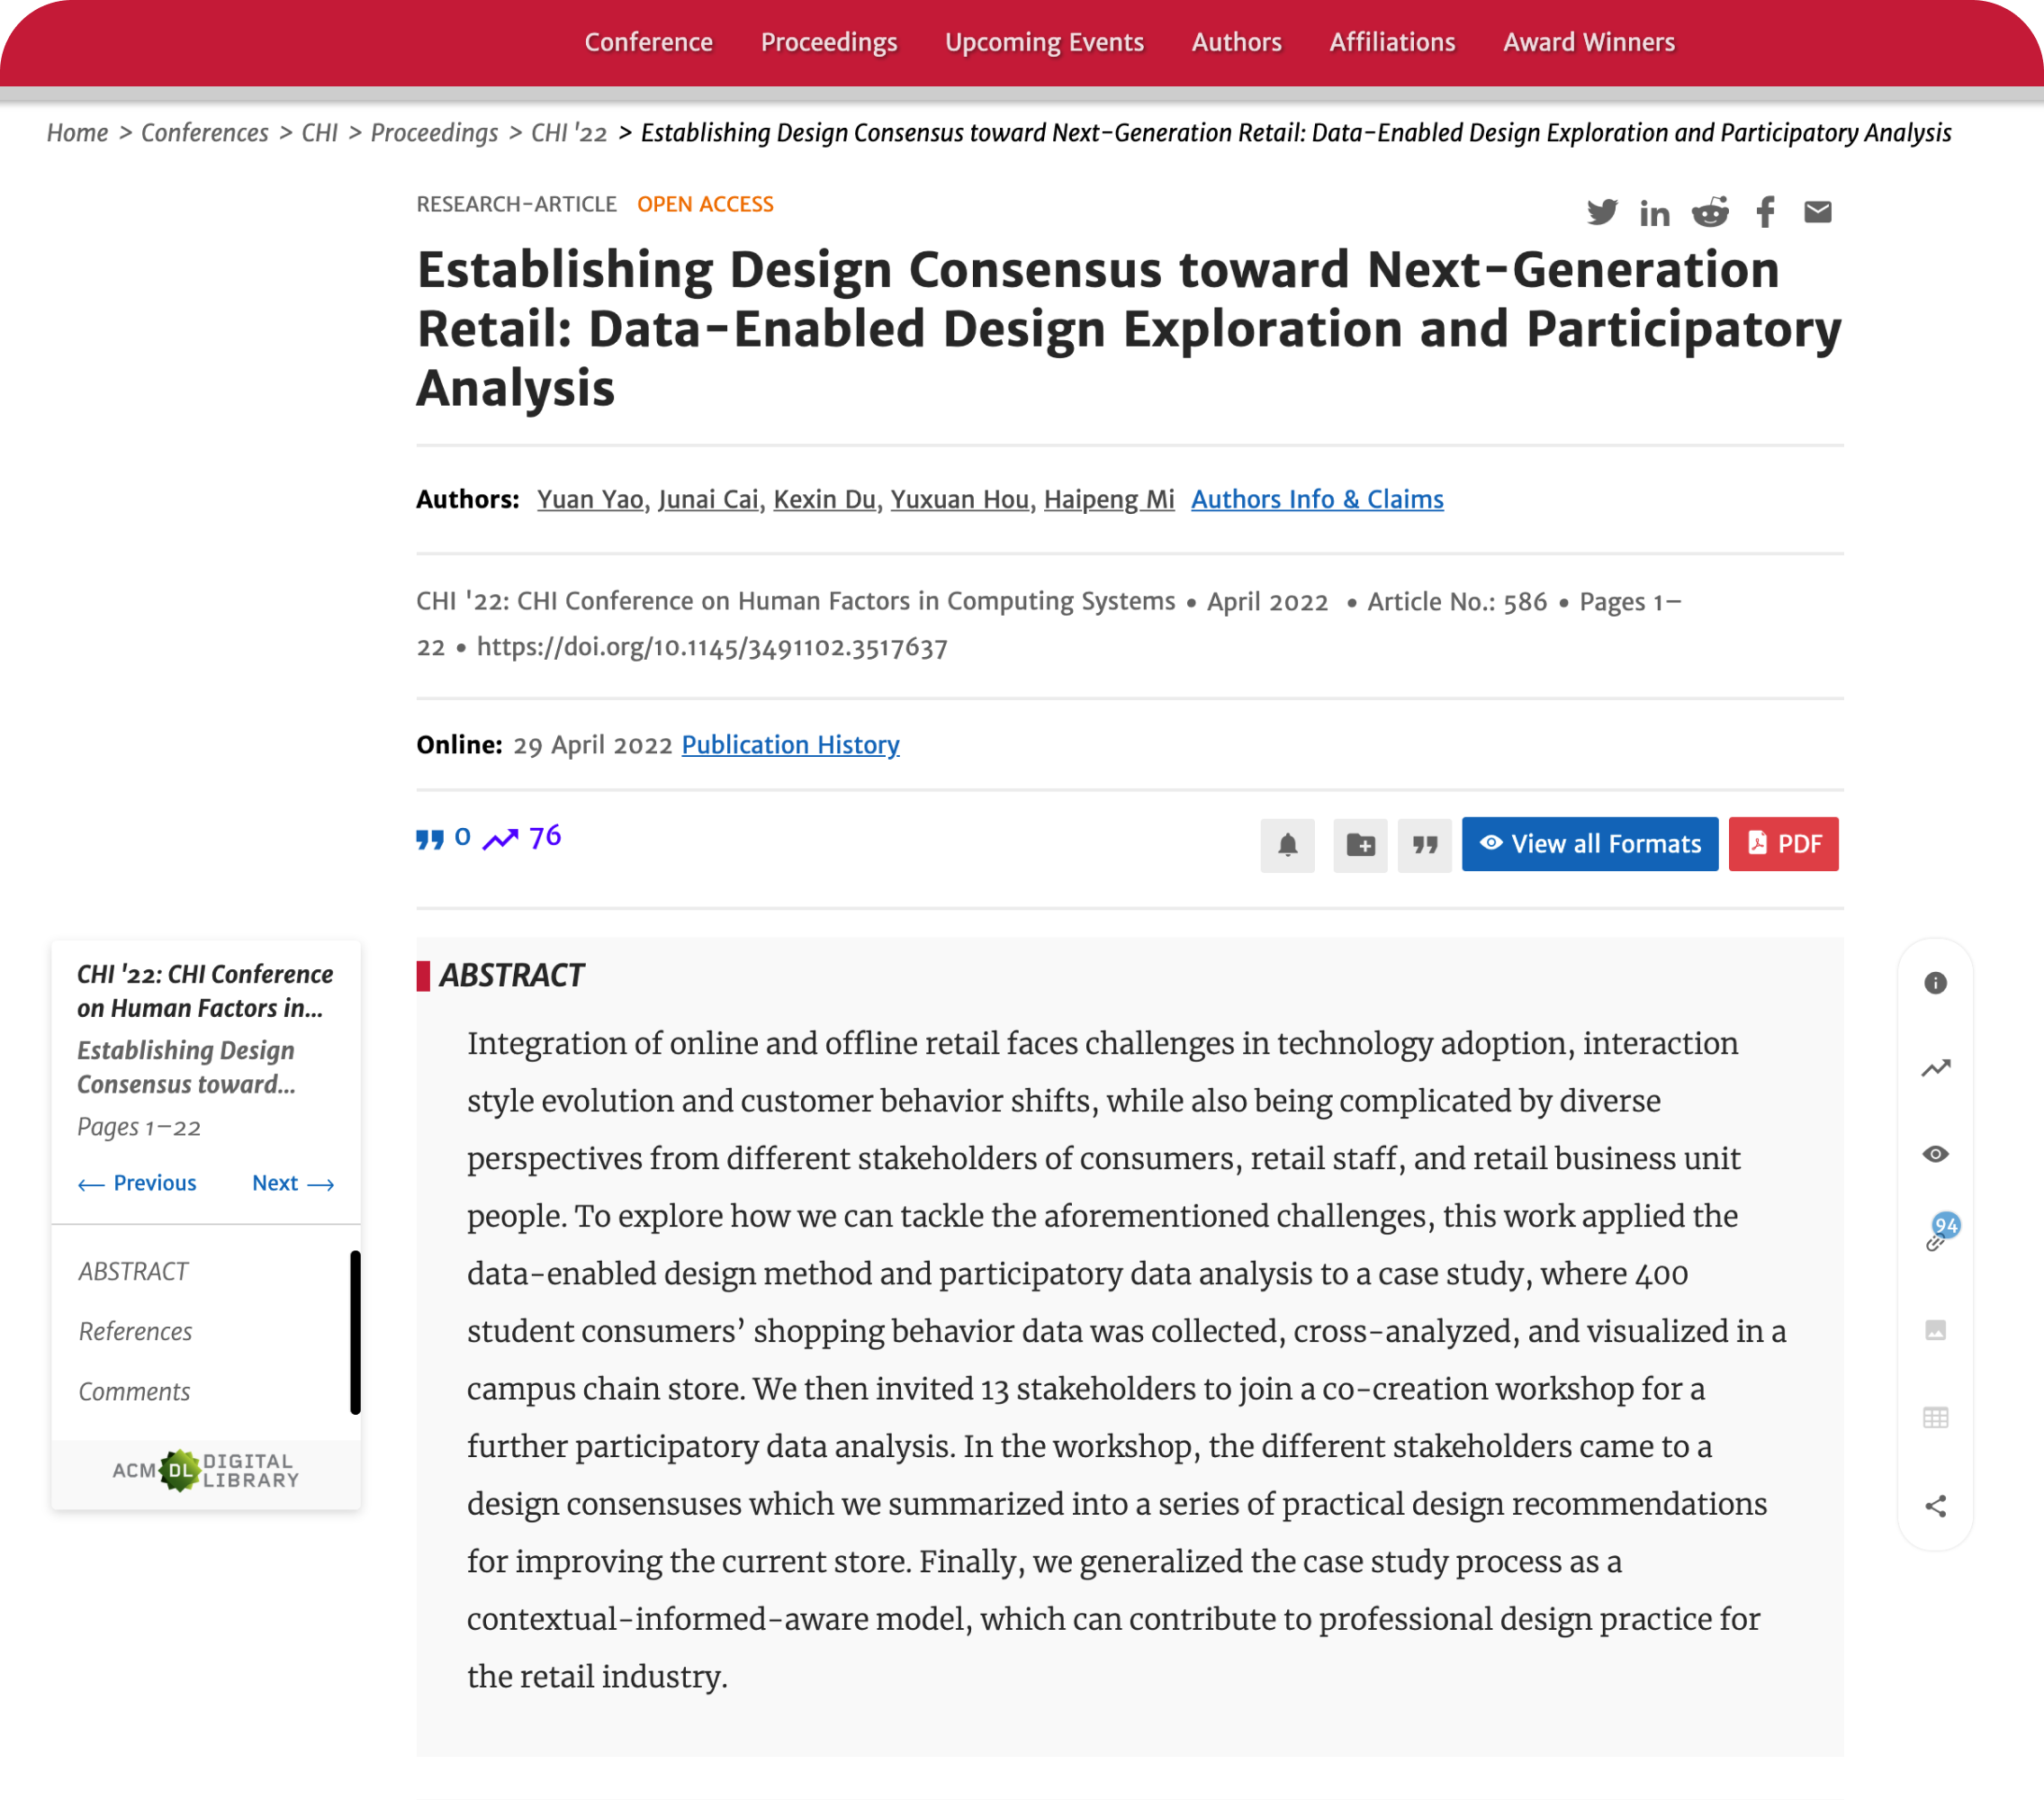The height and width of the screenshot is (1800, 2044).
Task: Open references link icon with 94 badge
Action: click(1937, 1240)
